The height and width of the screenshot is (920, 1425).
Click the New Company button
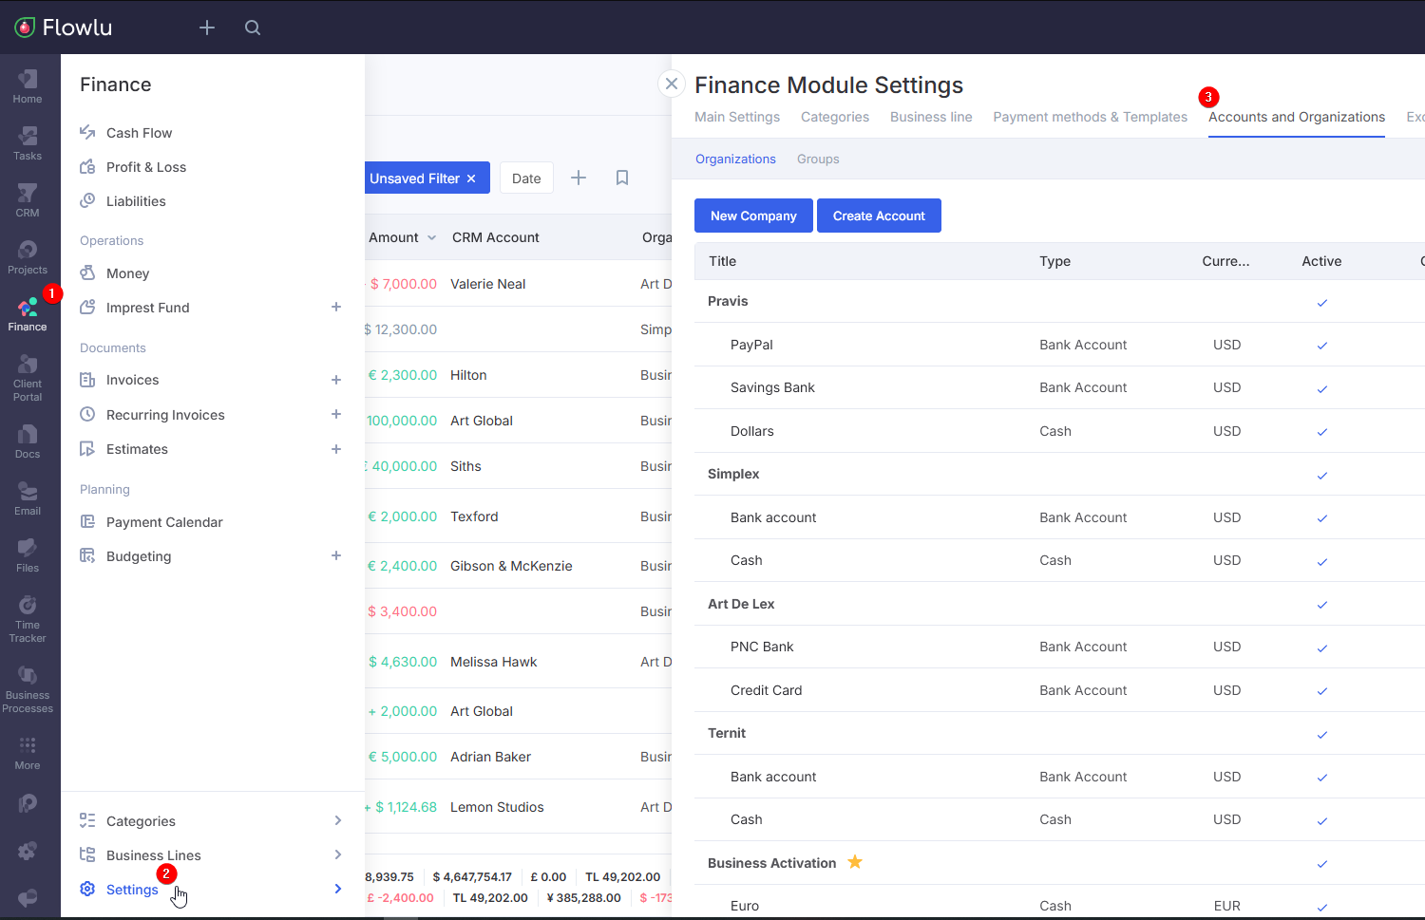(753, 216)
